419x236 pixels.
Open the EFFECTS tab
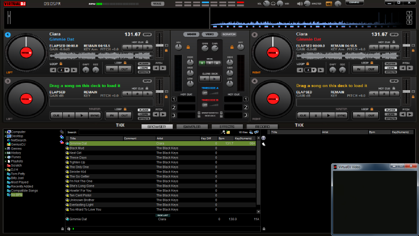[x=227, y=126]
